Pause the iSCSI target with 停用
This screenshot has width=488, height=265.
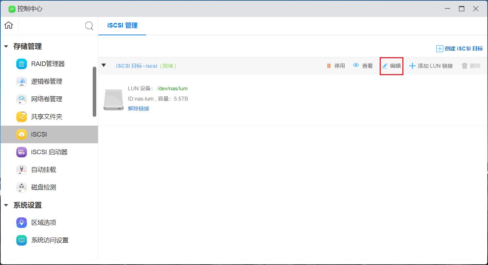(x=335, y=66)
